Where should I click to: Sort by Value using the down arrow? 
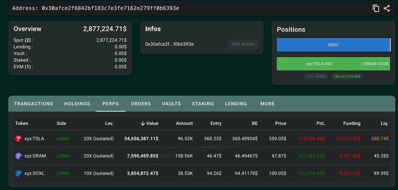click(x=143, y=123)
